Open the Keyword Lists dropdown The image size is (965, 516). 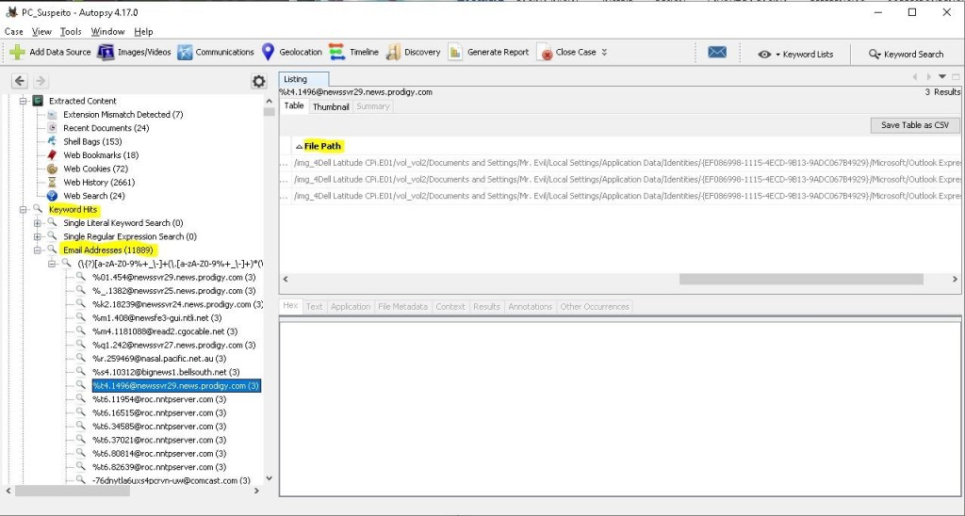point(797,55)
